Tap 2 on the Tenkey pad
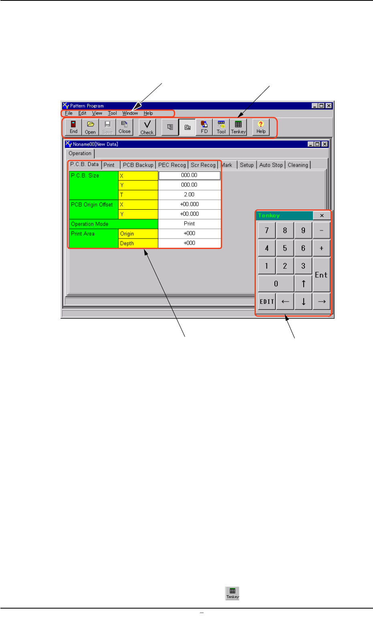Screen dimensions: 373x617 [x=285, y=266]
